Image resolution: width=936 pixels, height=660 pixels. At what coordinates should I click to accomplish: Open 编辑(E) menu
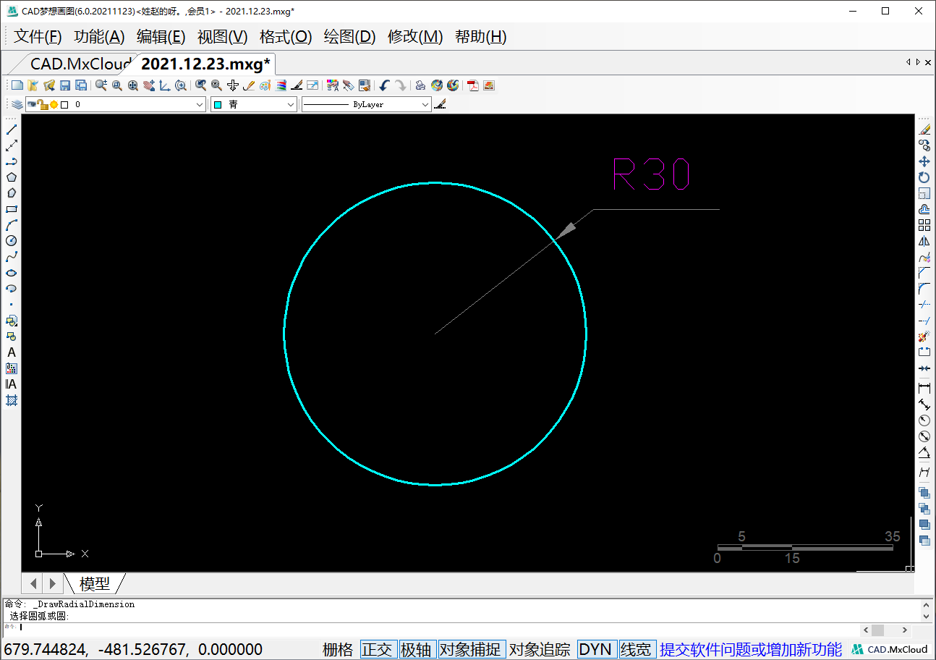click(x=161, y=37)
